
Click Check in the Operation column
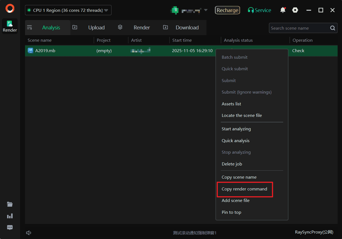[298, 50]
